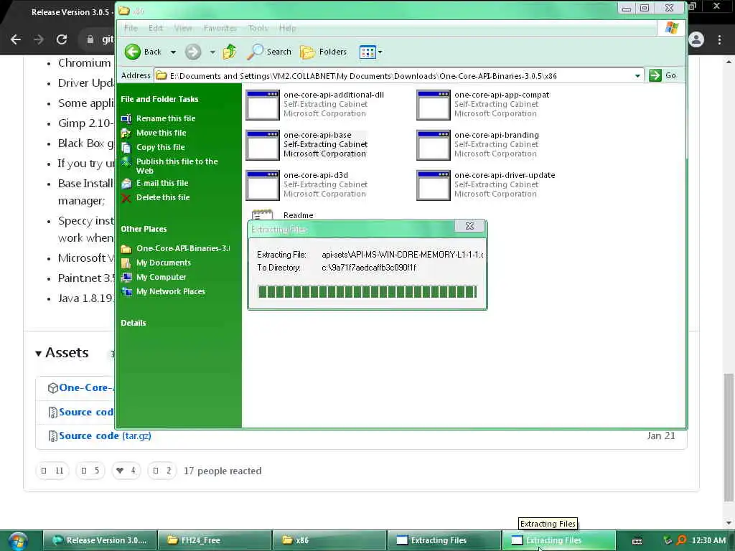Screen dimensions: 735x551
Task: Click the reaction button showing 11
Action: (x=52, y=471)
